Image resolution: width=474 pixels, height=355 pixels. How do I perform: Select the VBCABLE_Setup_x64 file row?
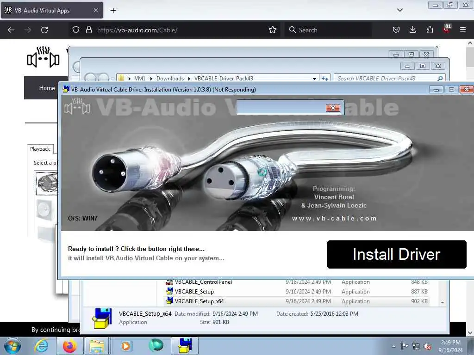(296, 301)
